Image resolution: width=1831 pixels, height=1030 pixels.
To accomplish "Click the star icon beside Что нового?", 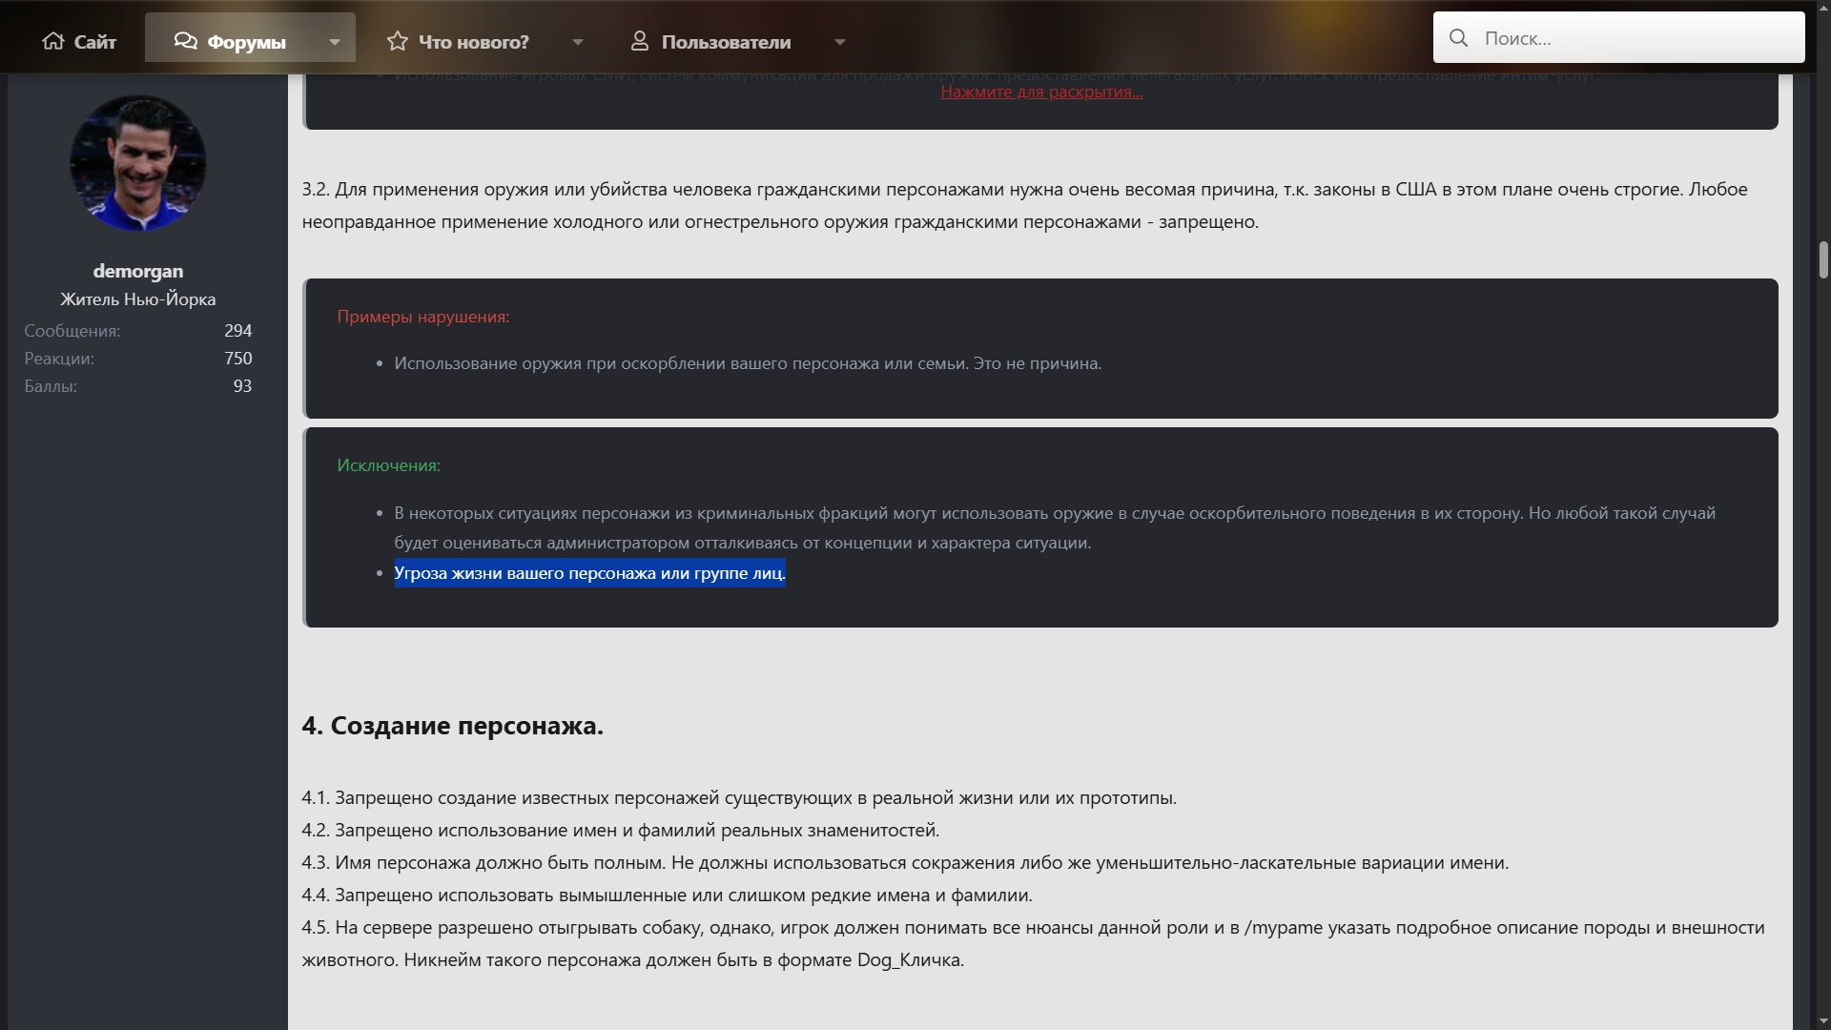I will pos(398,41).
